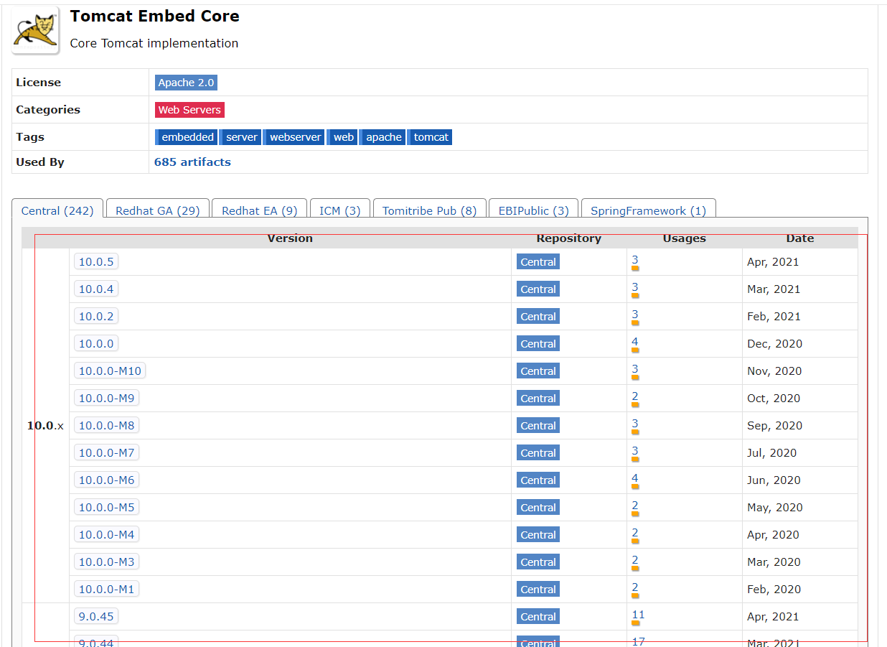Click the Version column header

click(x=290, y=238)
